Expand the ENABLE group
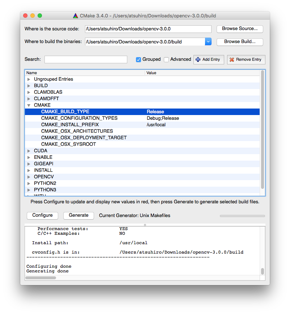290x314 pixels. tap(29, 157)
